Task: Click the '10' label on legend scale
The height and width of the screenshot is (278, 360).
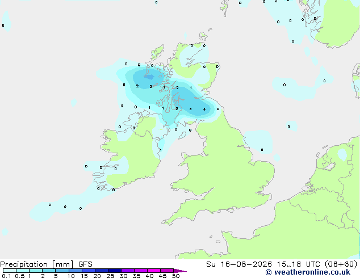Action: click(x=71, y=276)
